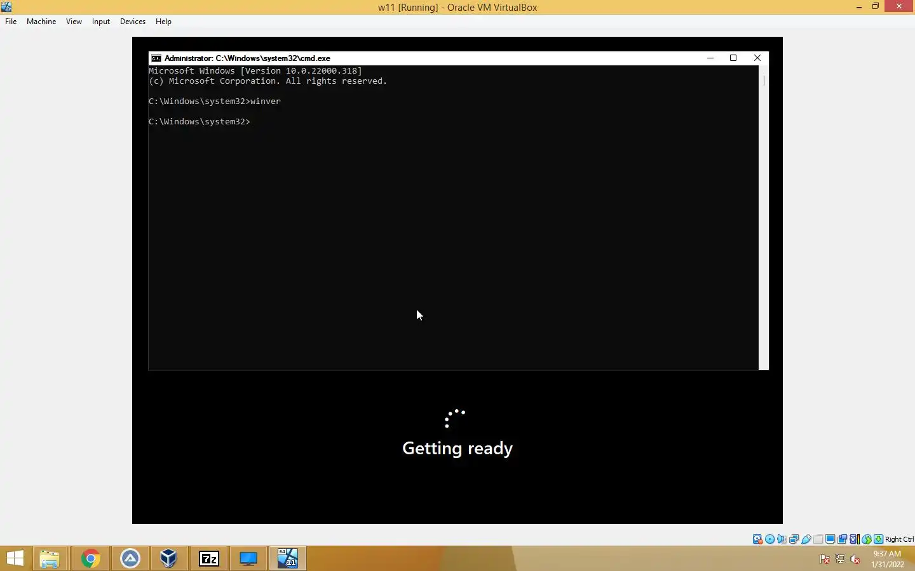Open VirtualBox Manager from the taskbar
This screenshot has height=571, width=915.
(x=168, y=558)
